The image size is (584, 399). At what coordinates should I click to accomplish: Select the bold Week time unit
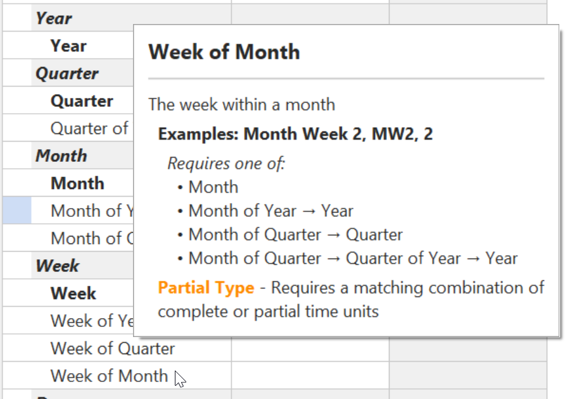coord(73,293)
